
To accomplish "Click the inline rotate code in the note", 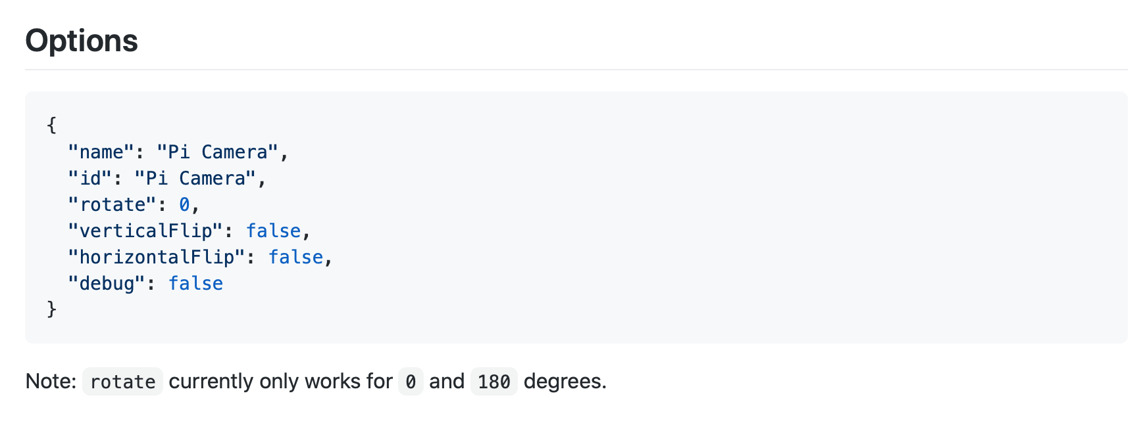I will [122, 382].
